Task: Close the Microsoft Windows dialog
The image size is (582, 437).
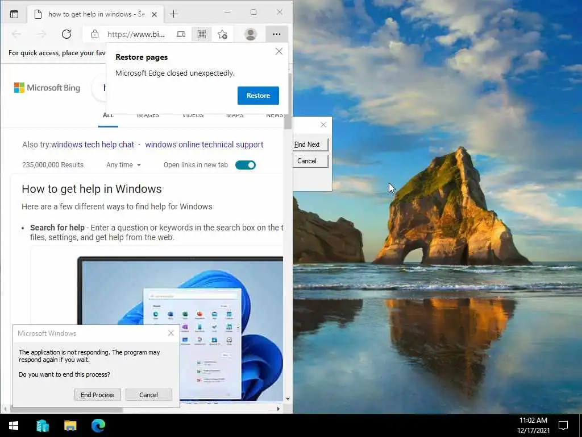Action: click(171, 333)
